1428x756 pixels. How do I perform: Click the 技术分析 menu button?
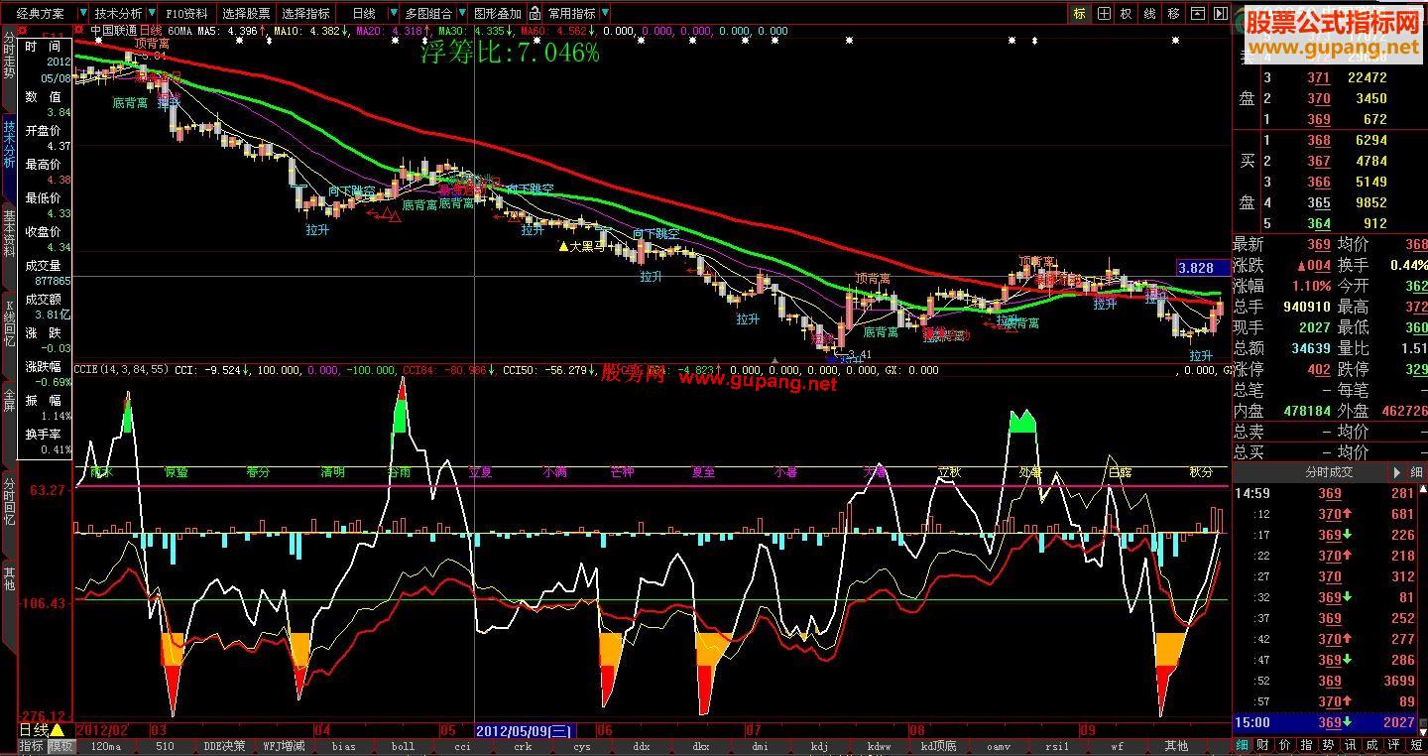119,14
